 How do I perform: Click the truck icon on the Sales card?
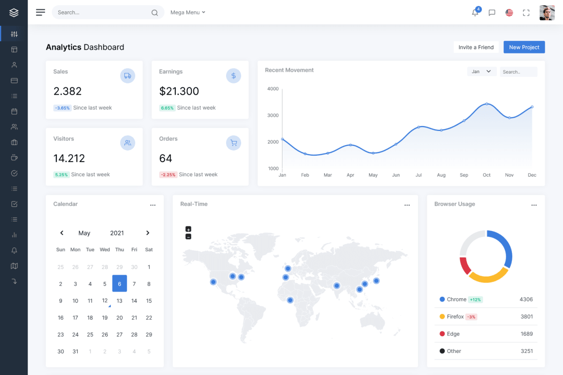point(128,76)
